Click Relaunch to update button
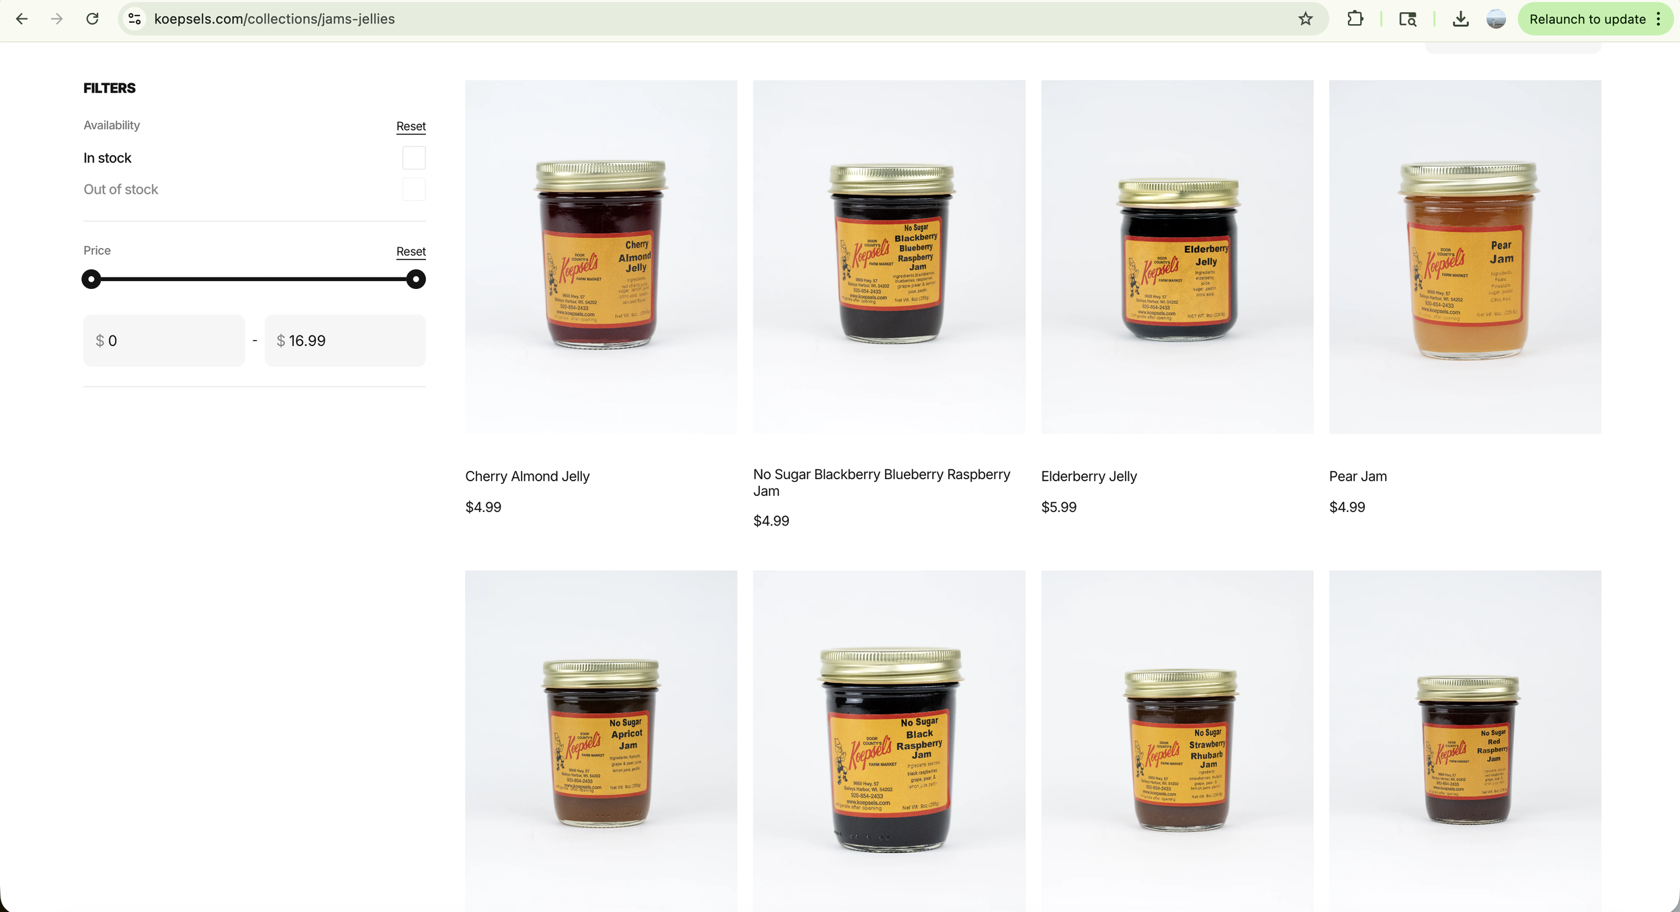Image resolution: width=1680 pixels, height=912 pixels. [x=1587, y=19]
